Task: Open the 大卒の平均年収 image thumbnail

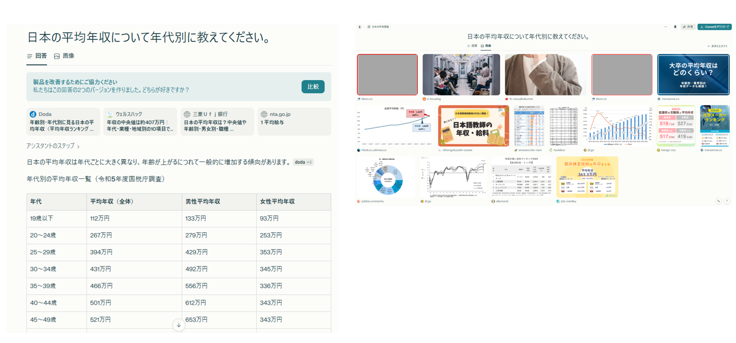Action: click(x=693, y=74)
